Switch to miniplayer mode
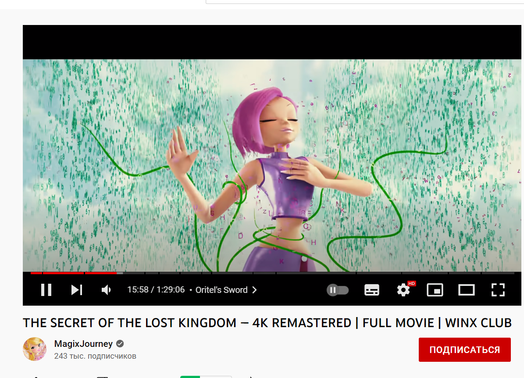Image resolution: width=524 pixels, height=378 pixels. pos(435,290)
